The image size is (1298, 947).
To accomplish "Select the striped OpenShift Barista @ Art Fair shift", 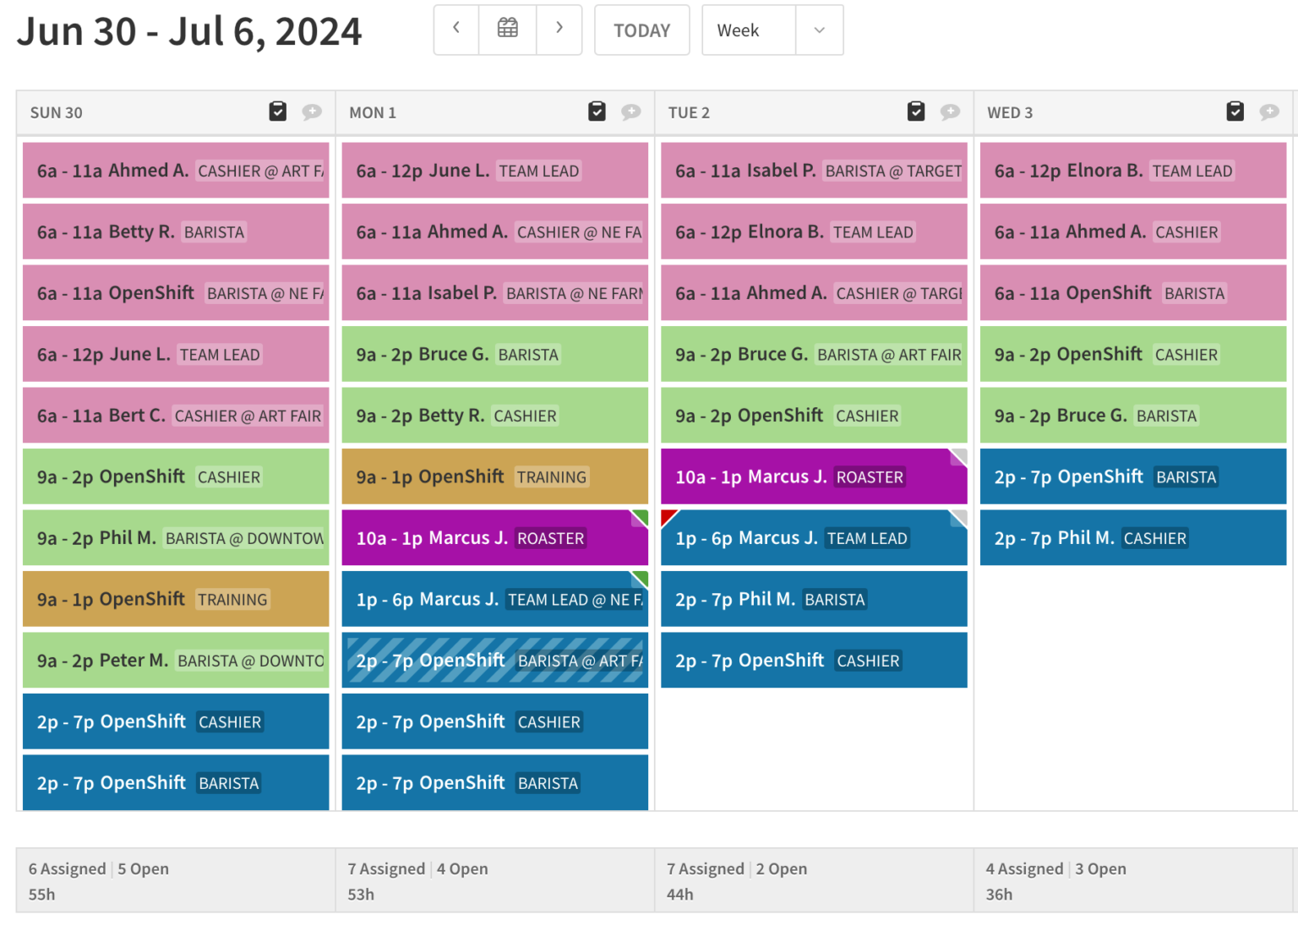I will 494,660.
